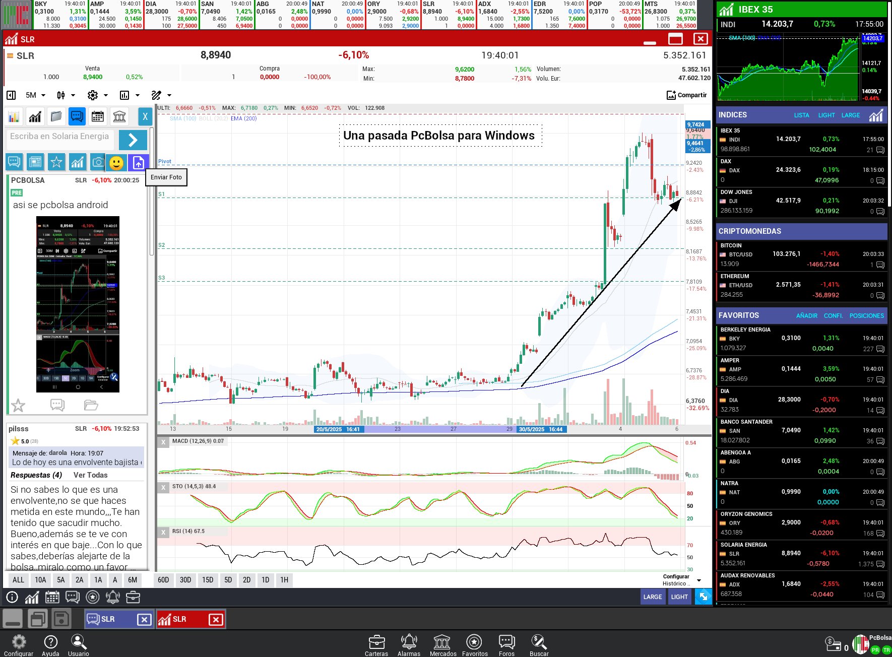The height and width of the screenshot is (657, 892).
Task: Open Buscar in the bottom menu
Action: [539, 645]
